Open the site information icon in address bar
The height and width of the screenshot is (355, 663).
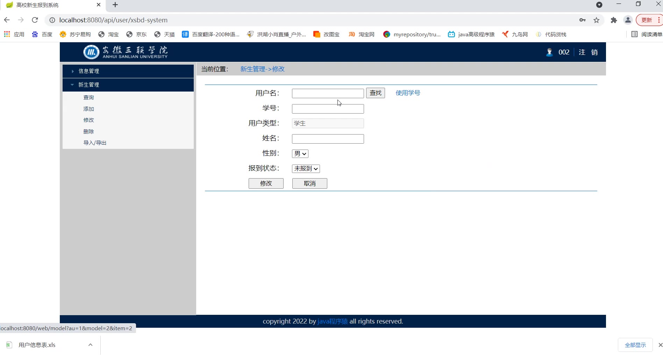pos(52,20)
